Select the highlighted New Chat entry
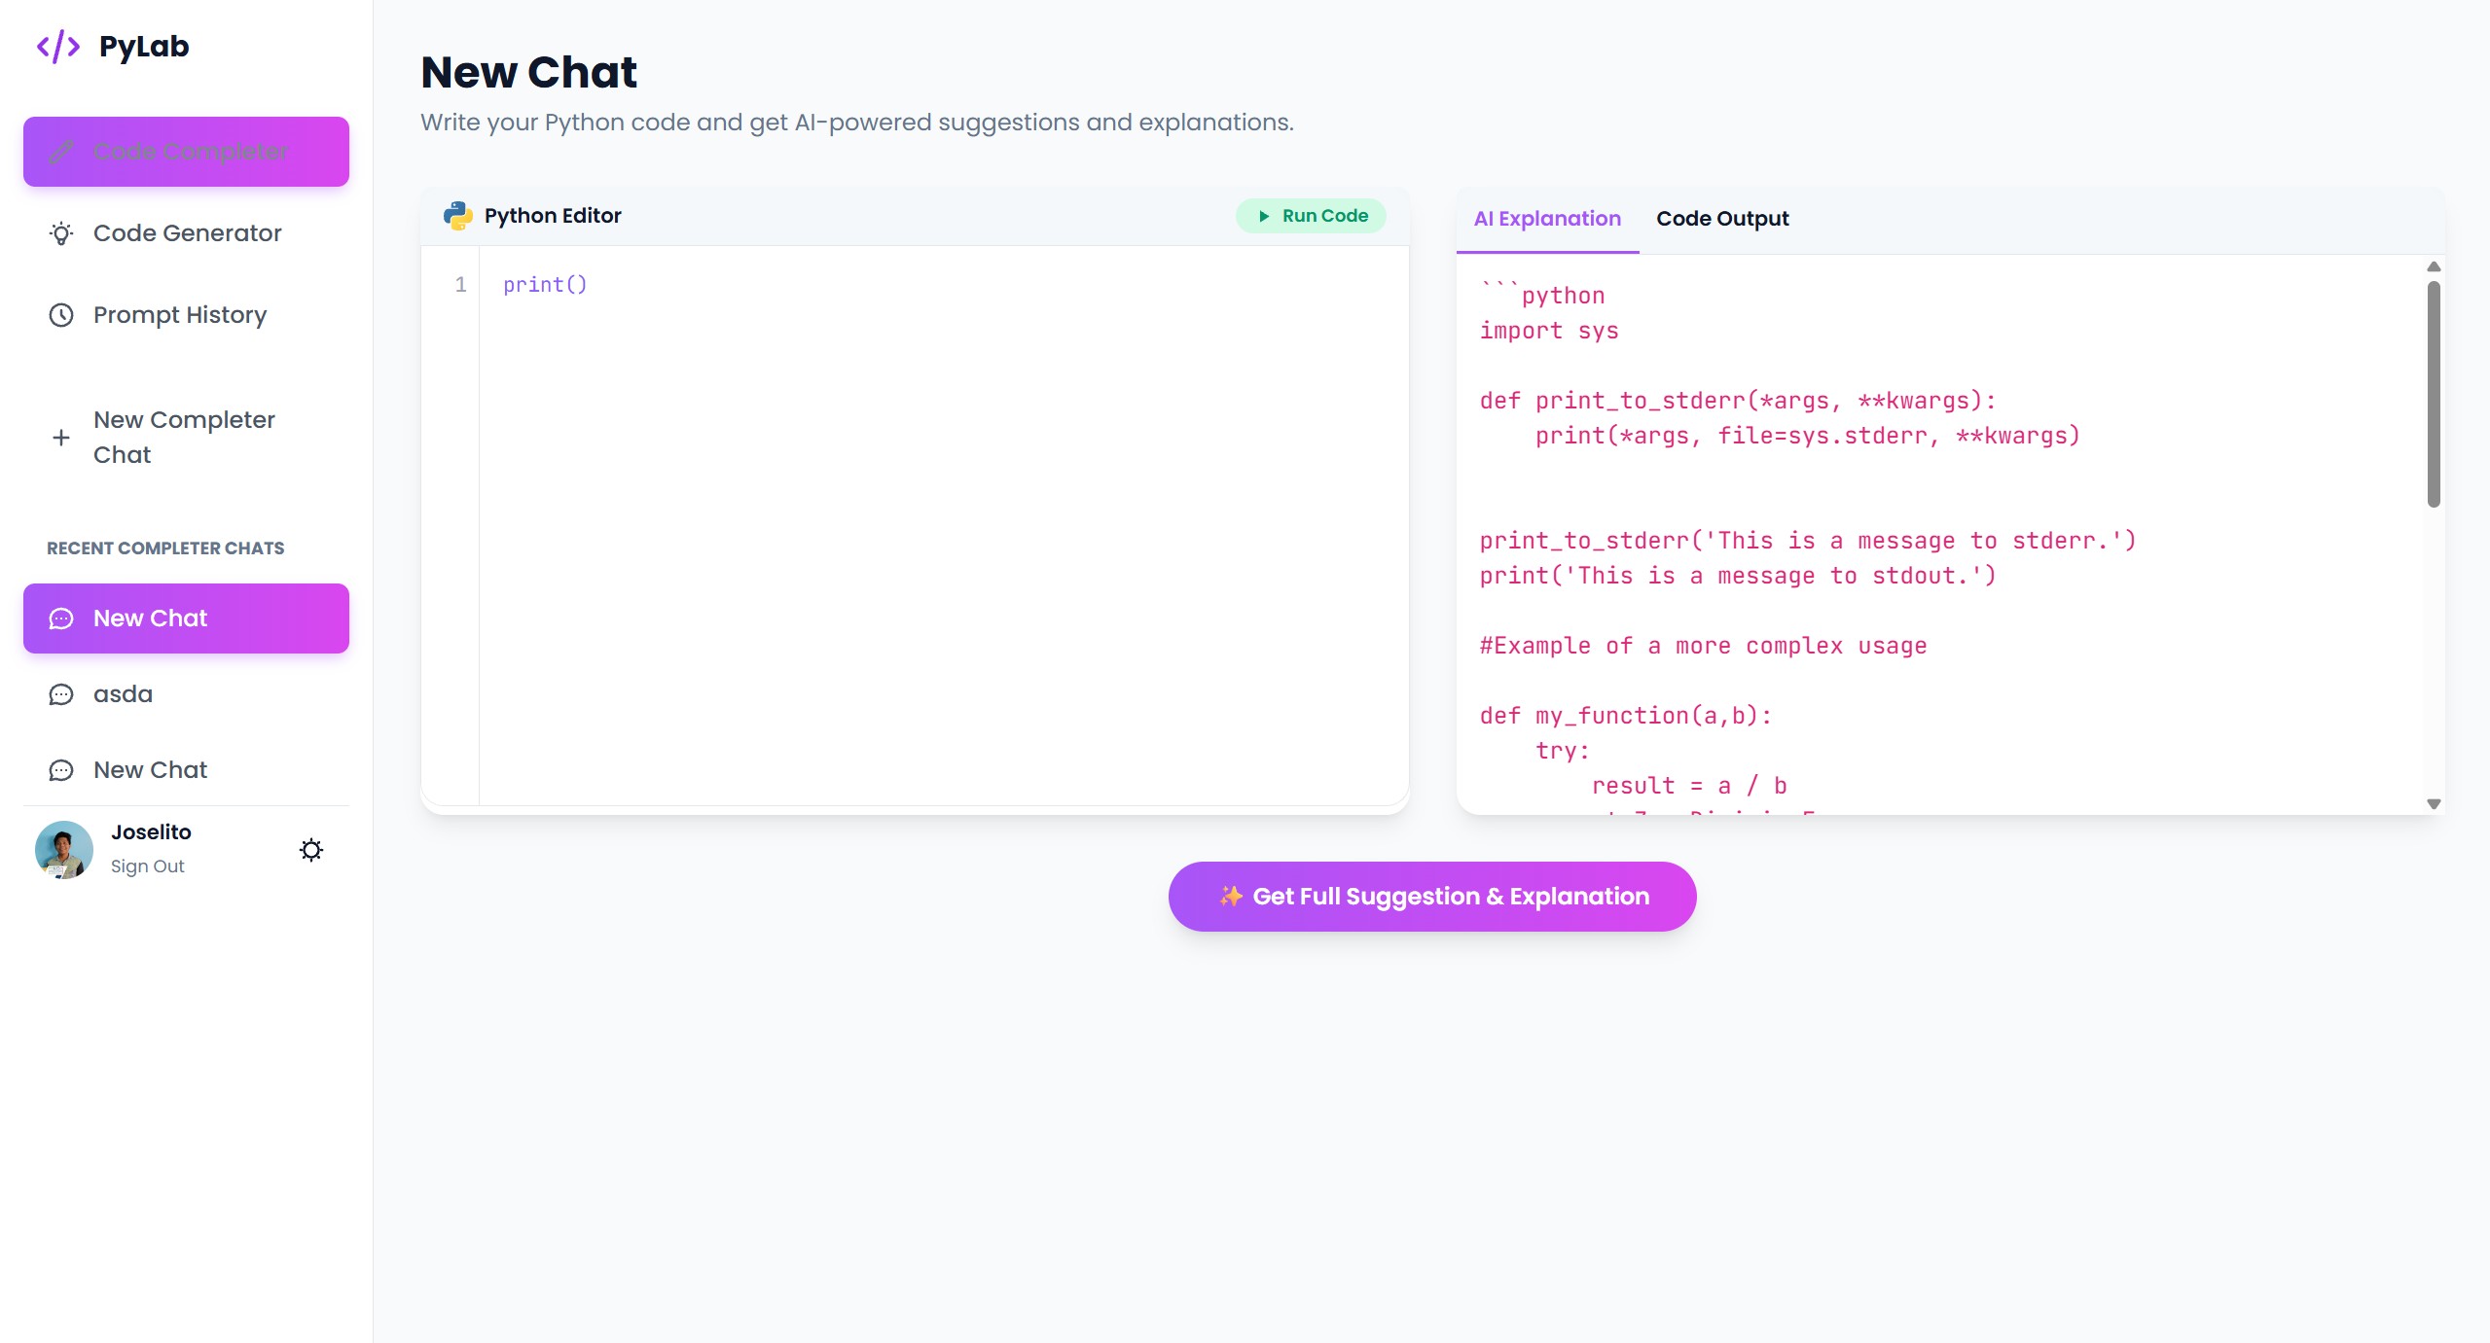Viewport: 2490px width, 1343px height. coord(186,618)
